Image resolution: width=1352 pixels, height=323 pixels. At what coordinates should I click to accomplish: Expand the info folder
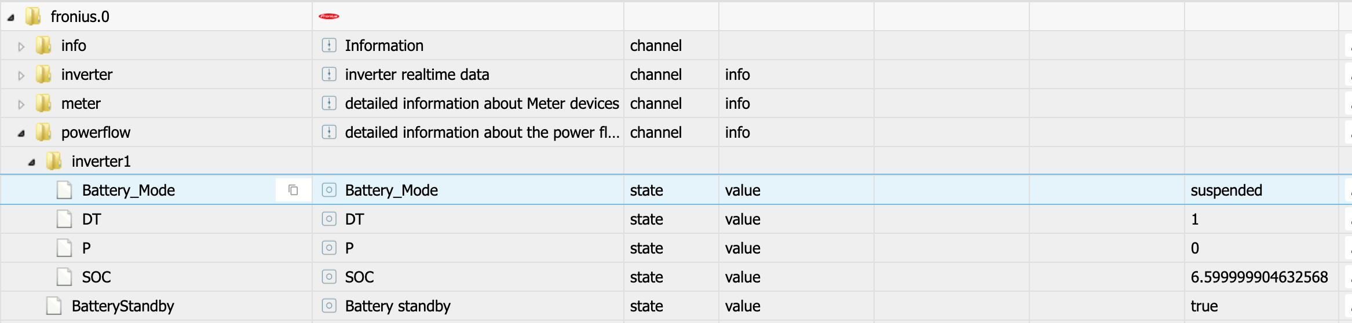coord(21,46)
